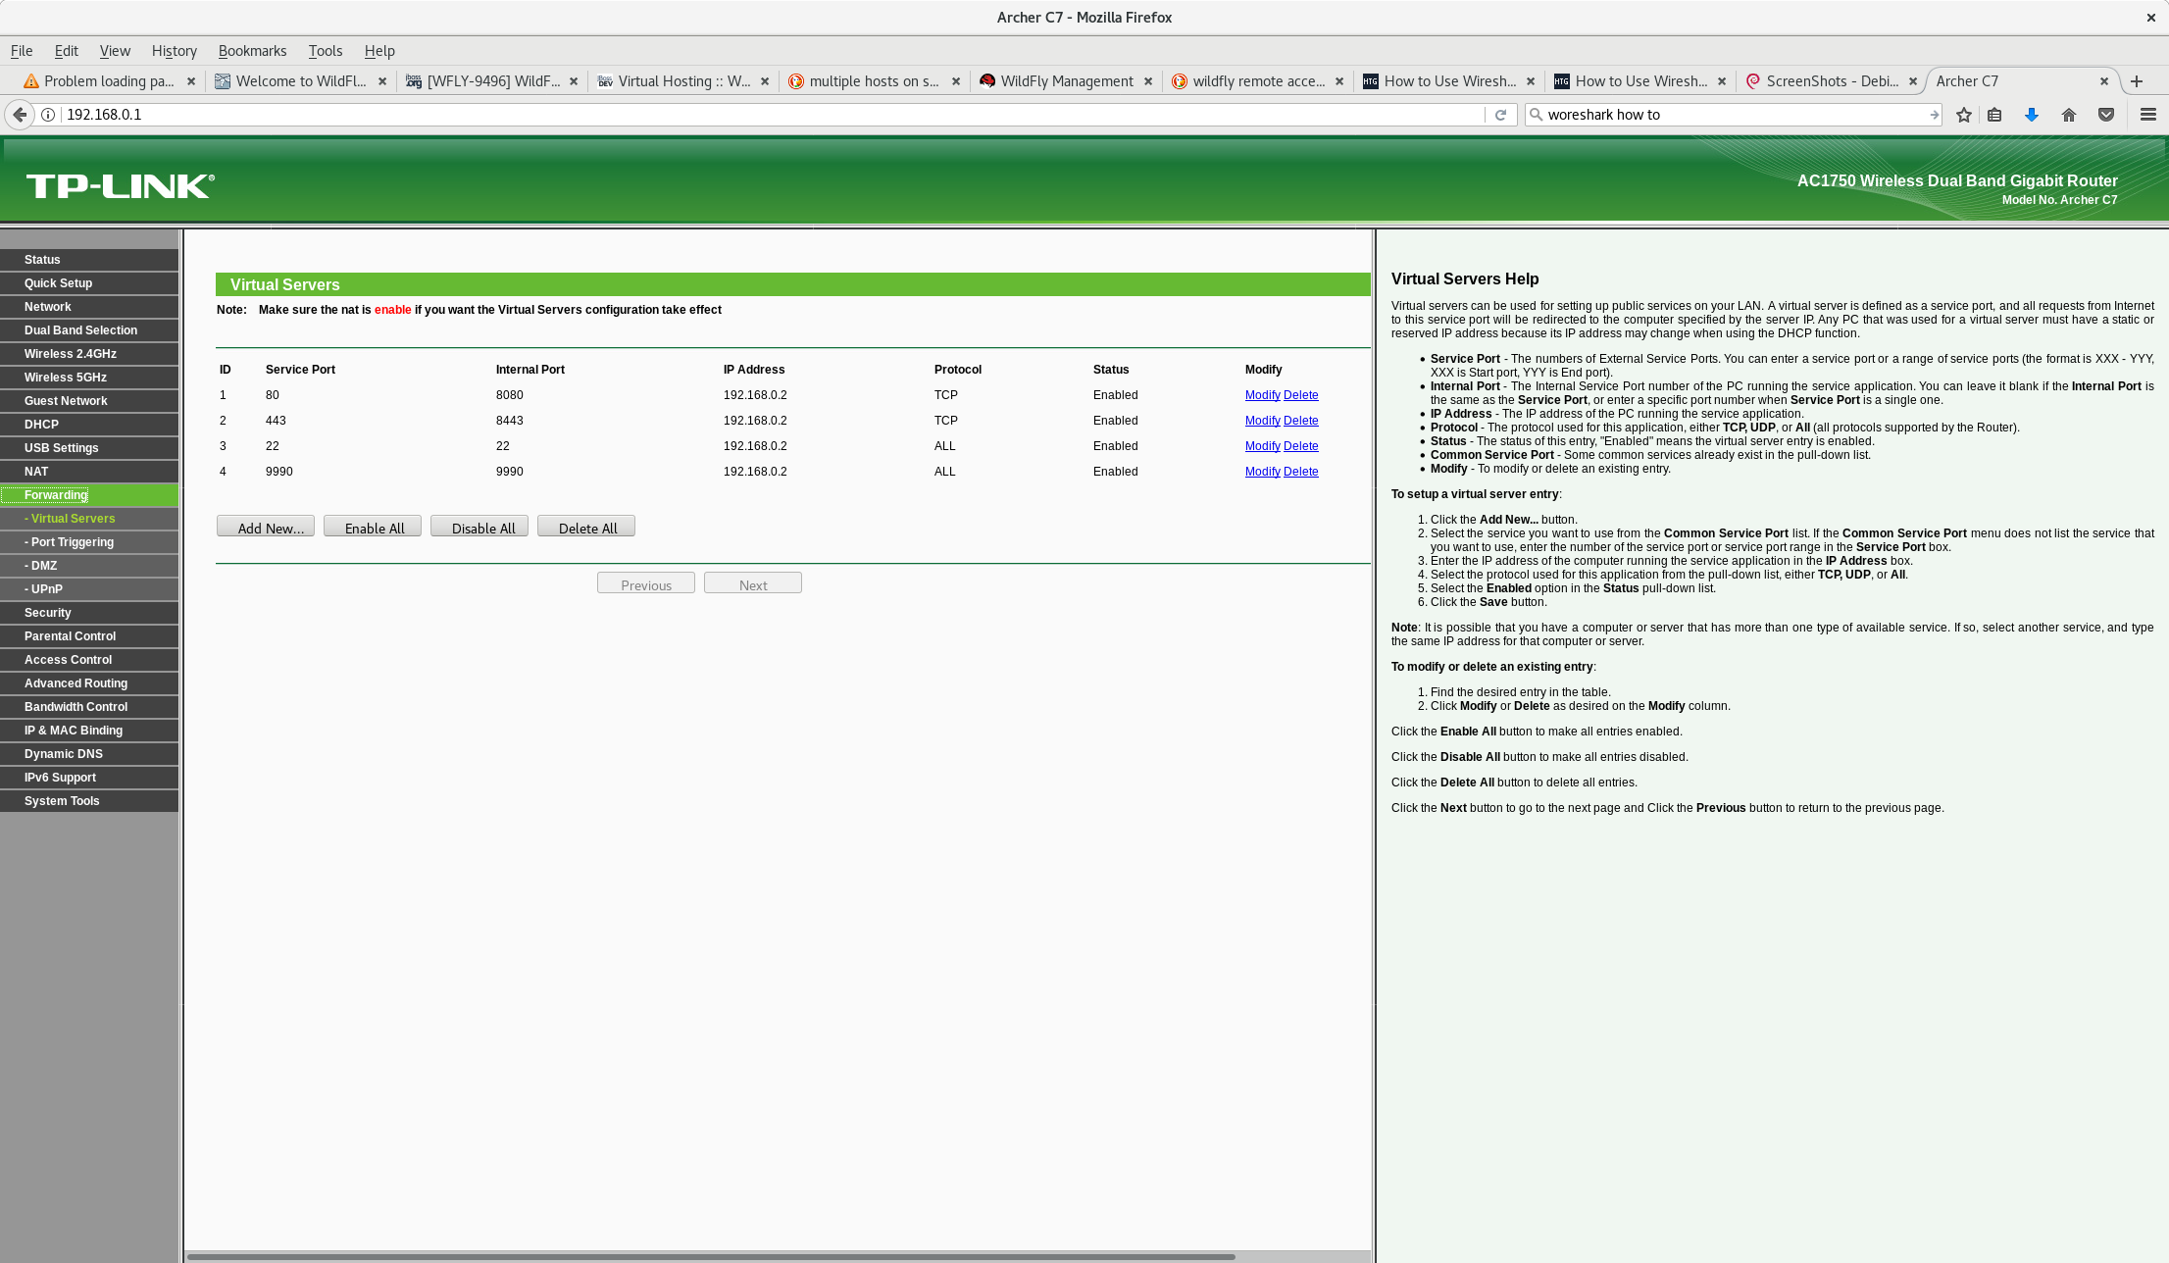Click the Pocket save icon

click(2105, 115)
